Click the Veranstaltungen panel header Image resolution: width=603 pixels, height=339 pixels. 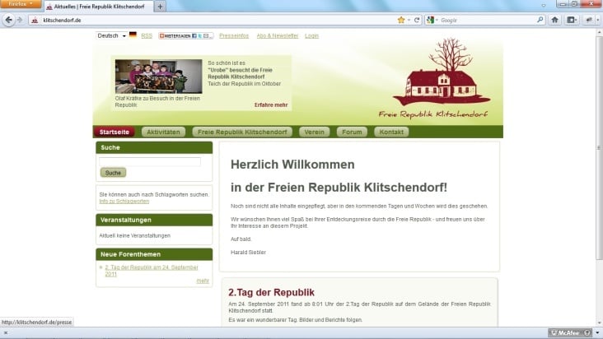[154, 220]
